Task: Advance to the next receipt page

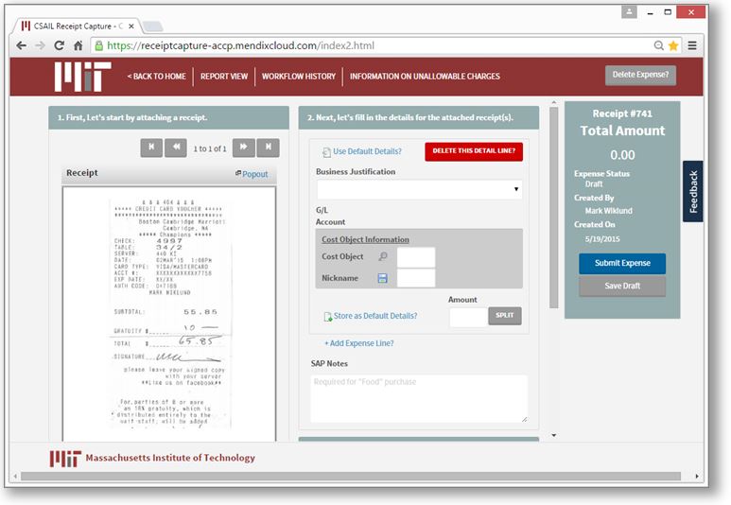Action: click(x=244, y=148)
